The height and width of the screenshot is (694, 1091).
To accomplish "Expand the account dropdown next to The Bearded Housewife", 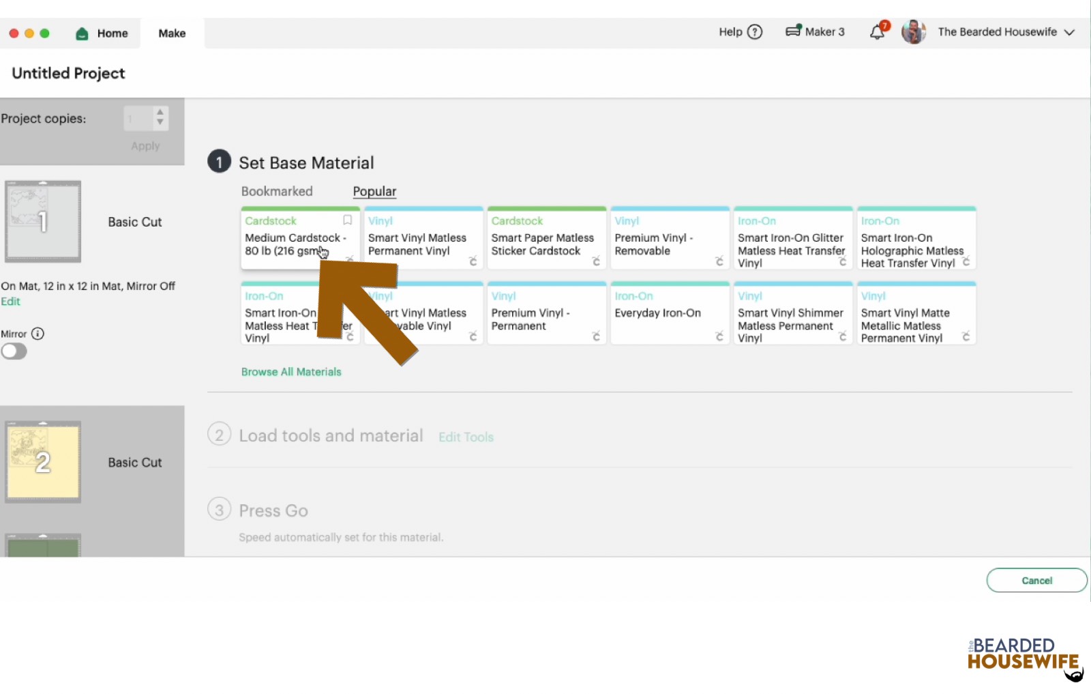I will pos(1068,32).
